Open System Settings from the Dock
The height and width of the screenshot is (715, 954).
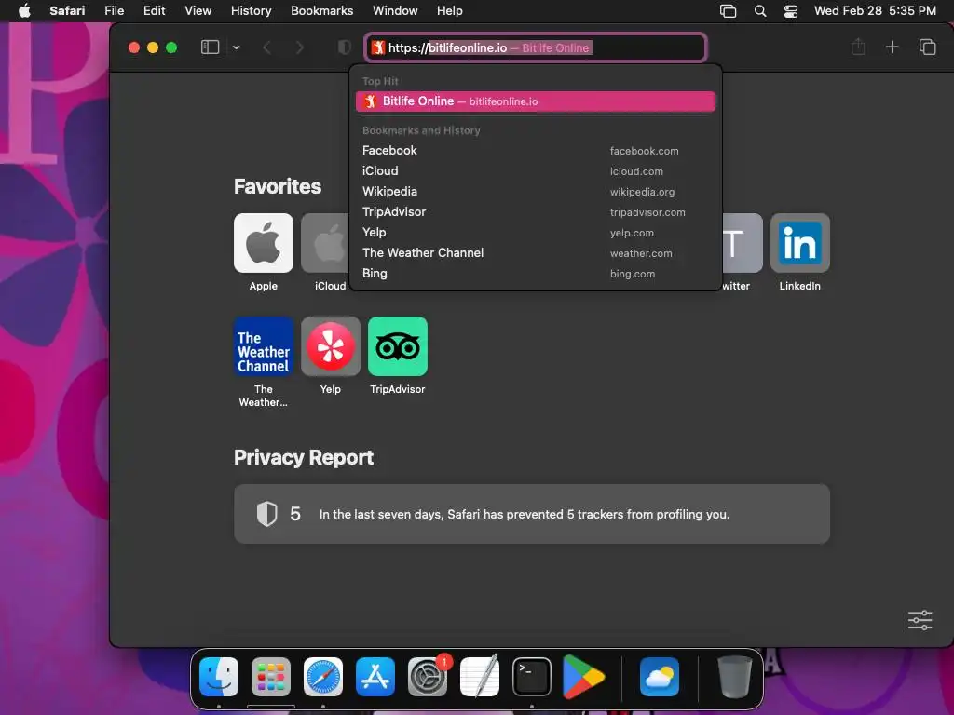pos(428,676)
